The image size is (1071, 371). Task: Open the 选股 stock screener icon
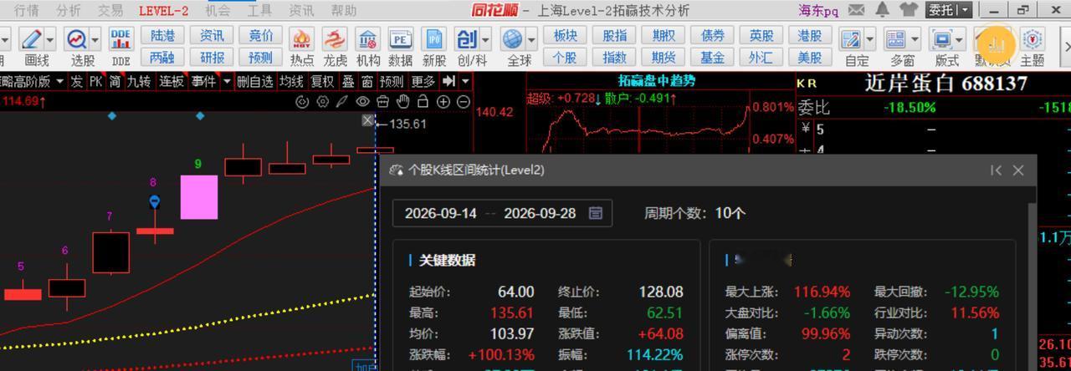pos(78,40)
